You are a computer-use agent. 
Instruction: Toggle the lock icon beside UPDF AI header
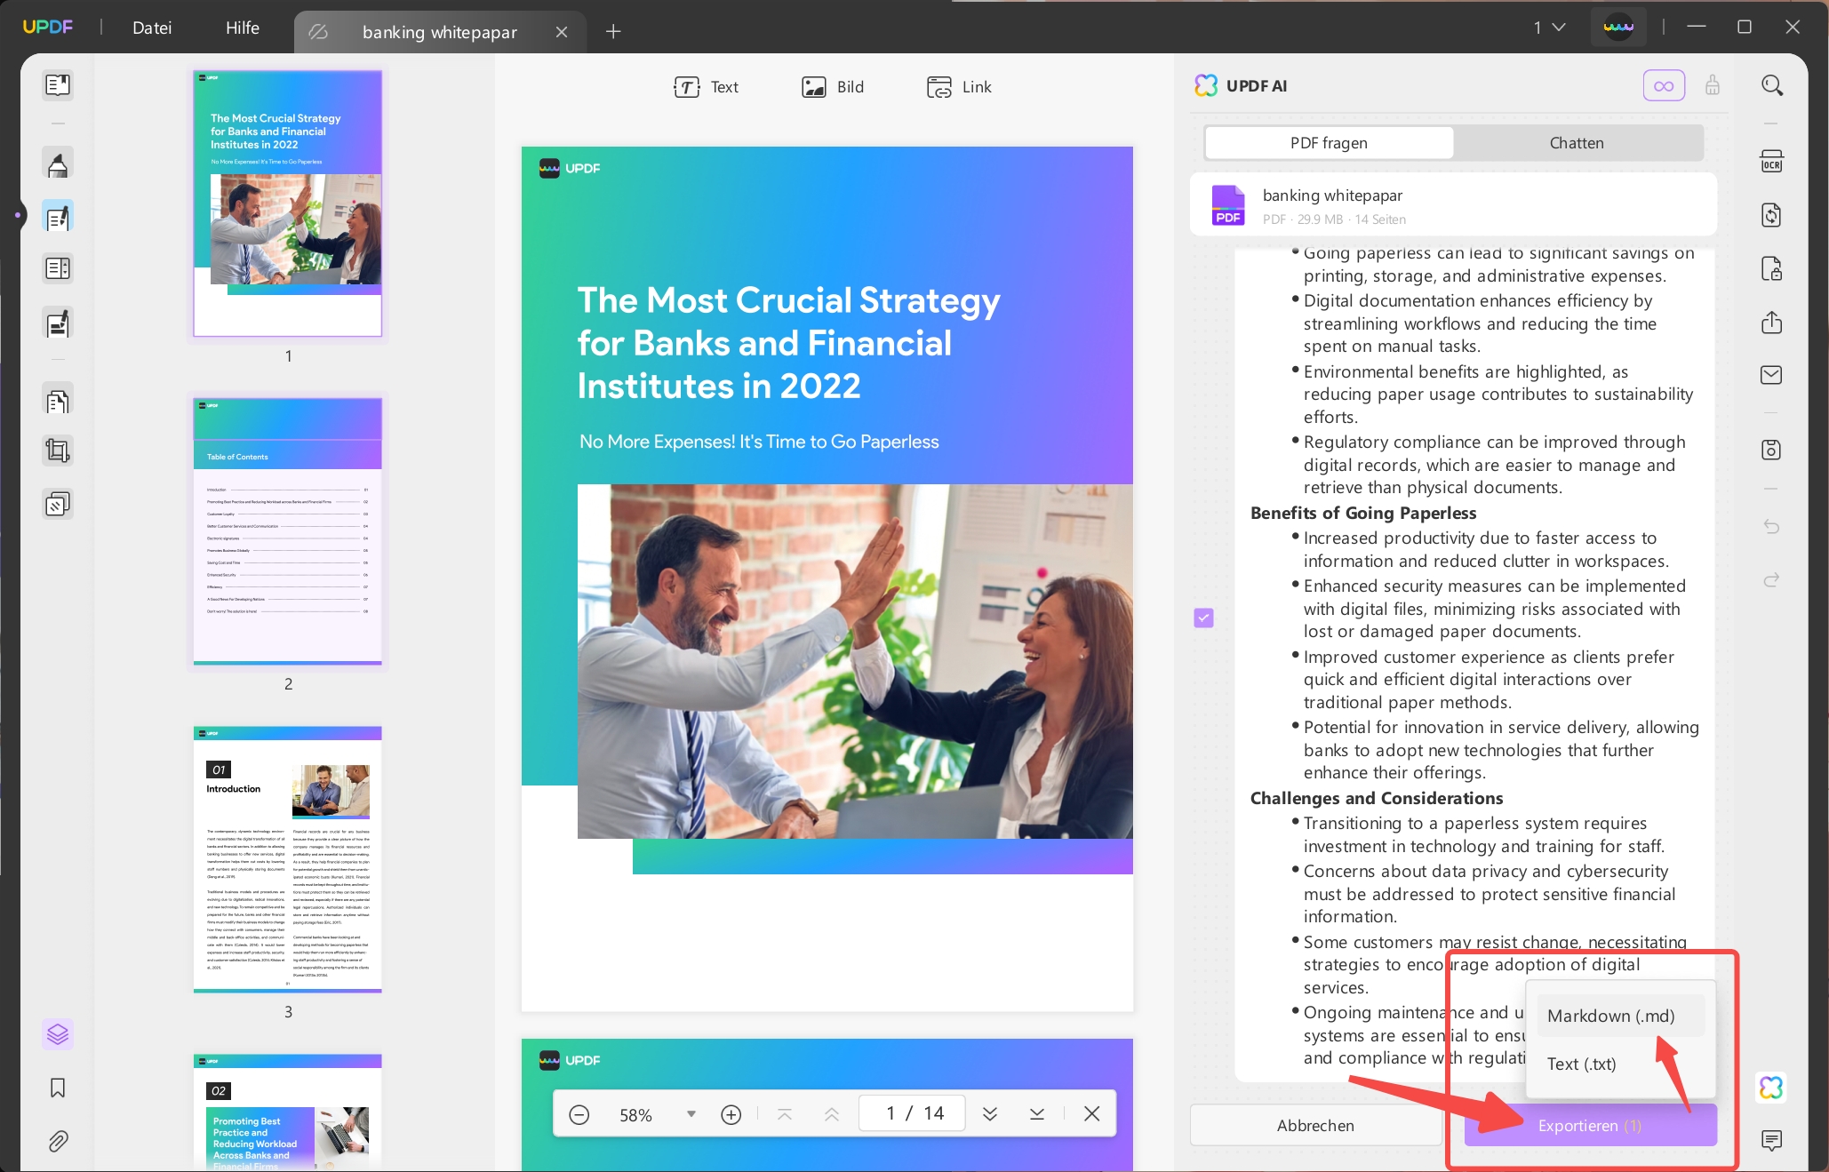point(1712,85)
